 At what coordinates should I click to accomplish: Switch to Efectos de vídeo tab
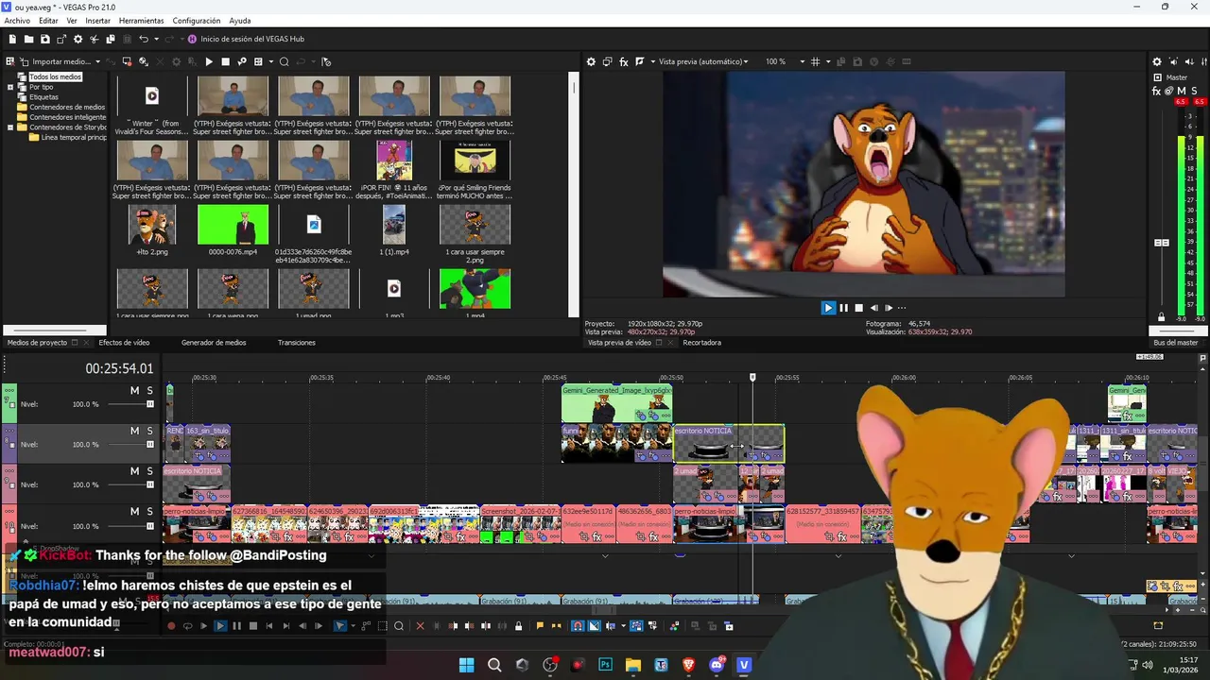[124, 343]
